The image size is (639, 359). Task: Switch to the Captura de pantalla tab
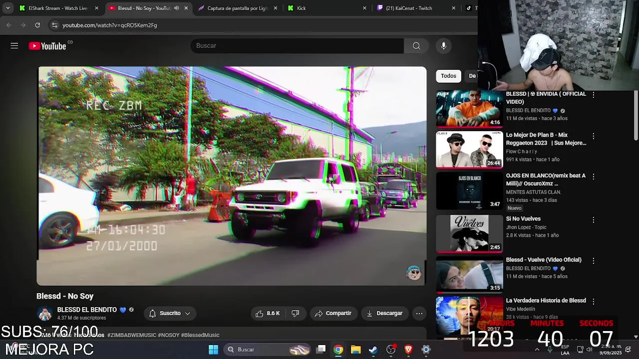point(237,8)
